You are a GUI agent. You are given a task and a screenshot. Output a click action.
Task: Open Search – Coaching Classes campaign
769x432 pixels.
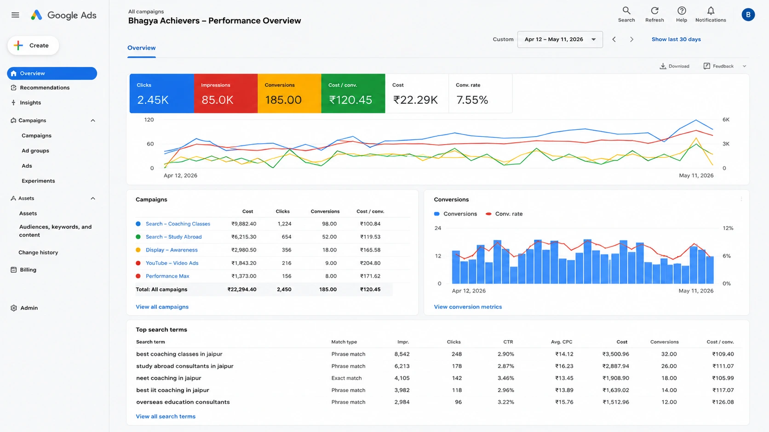pyautogui.click(x=178, y=224)
